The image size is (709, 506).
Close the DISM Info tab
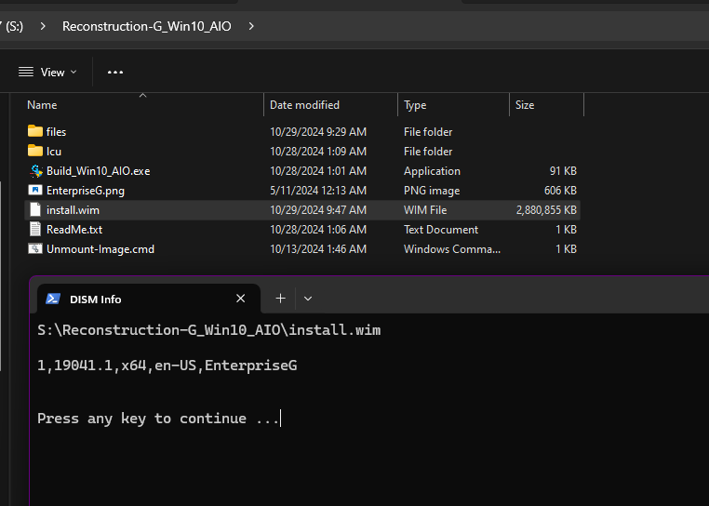241,299
